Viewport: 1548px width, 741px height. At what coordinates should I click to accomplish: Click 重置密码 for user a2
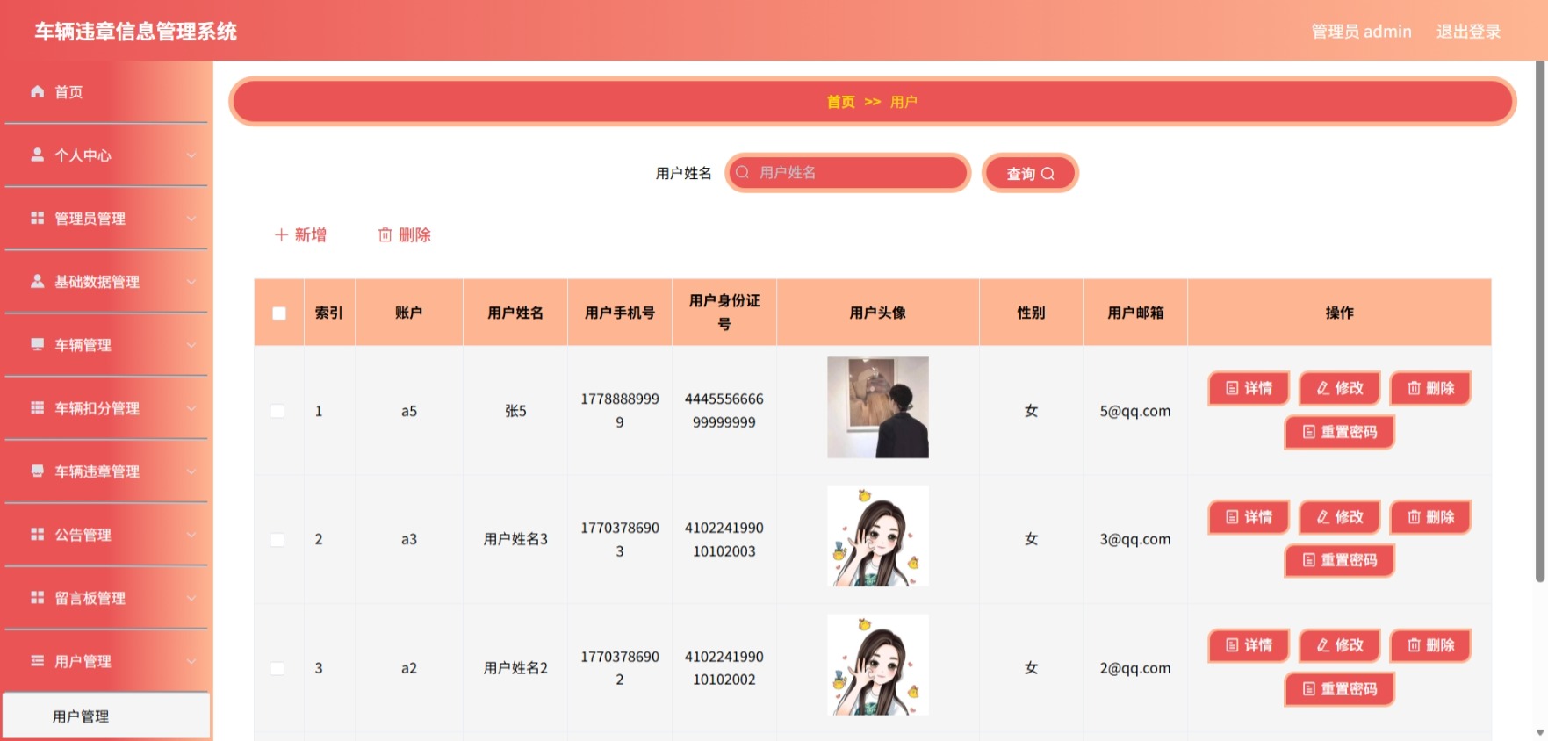pyautogui.click(x=1340, y=689)
